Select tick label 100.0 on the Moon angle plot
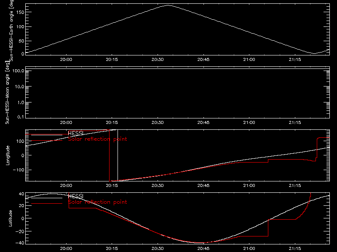 click(18, 71)
